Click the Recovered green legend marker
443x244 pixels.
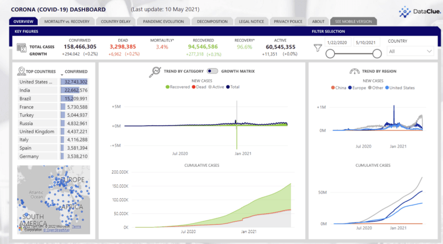pyautogui.click(x=167, y=87)
